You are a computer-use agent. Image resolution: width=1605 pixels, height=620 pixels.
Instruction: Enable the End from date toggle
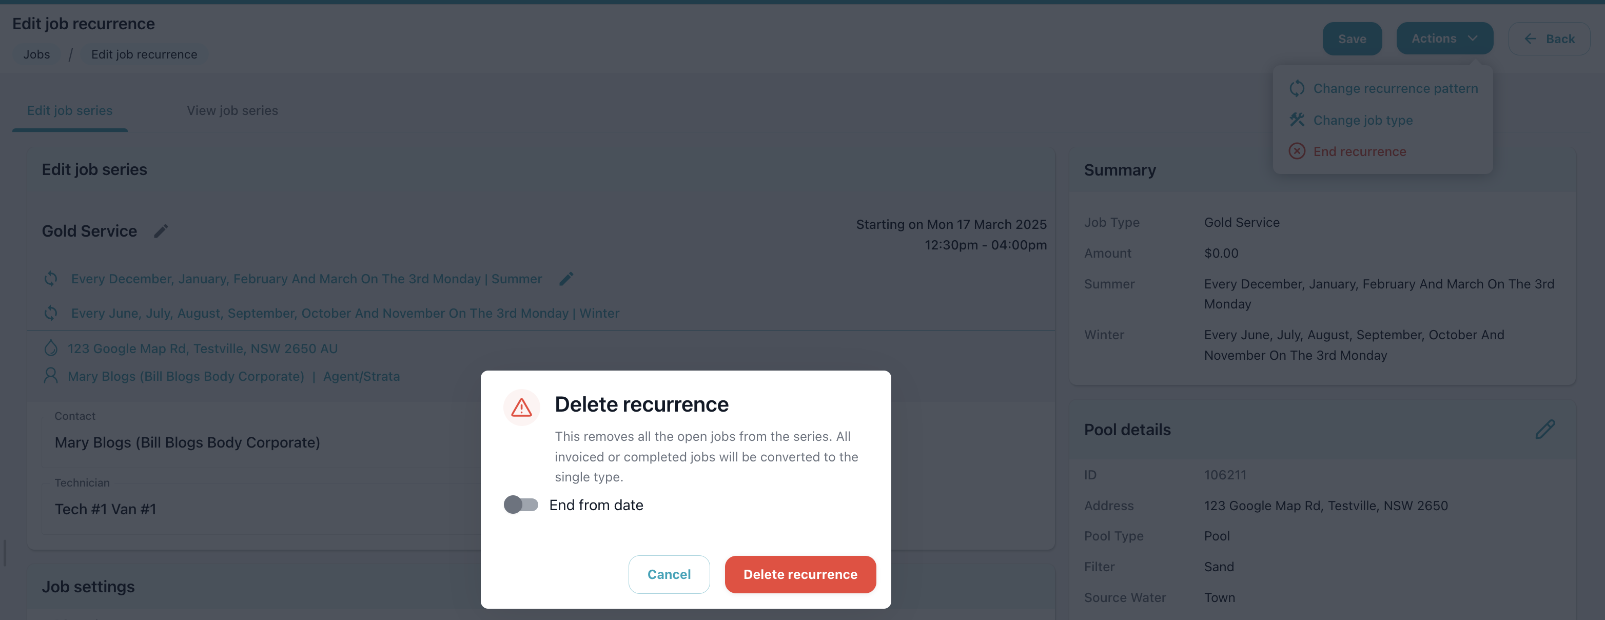pos(521,504)
